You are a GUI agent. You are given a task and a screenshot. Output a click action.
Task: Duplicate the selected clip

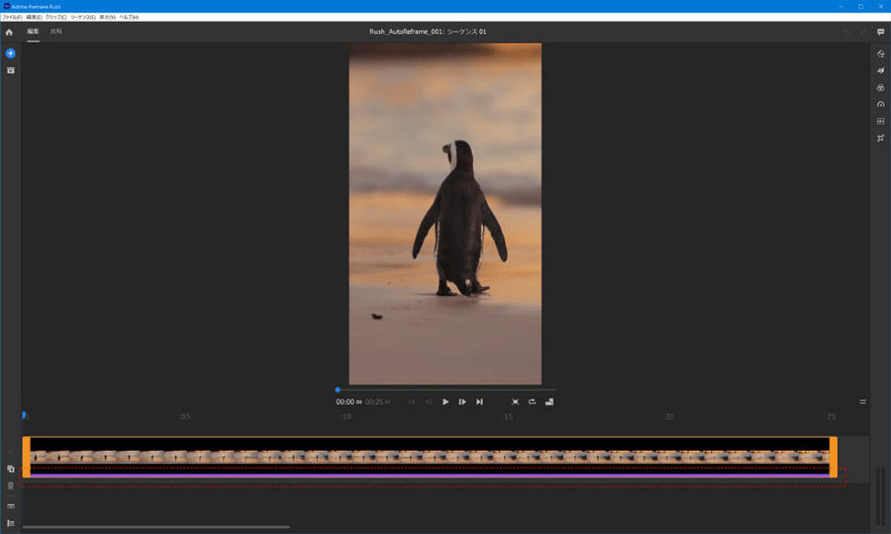tap(10, 469)
